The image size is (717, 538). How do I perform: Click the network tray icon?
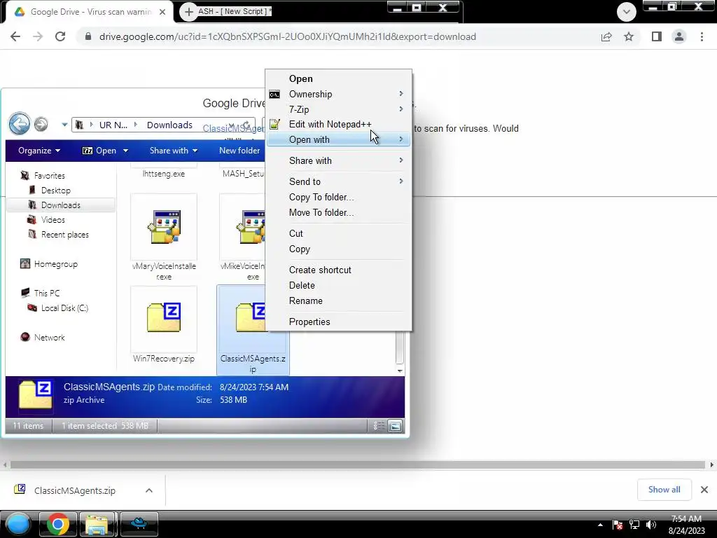(x=634, y=525)
